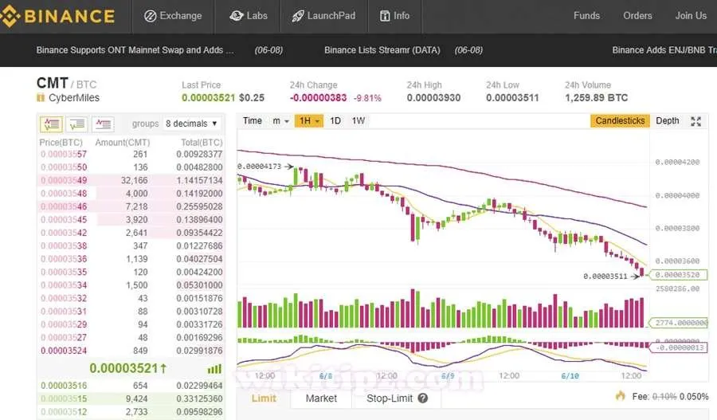Viewport: 717px width, 420px height.
Task: Select sell order at price 0.00003524
Action: (x=131, y=351)
